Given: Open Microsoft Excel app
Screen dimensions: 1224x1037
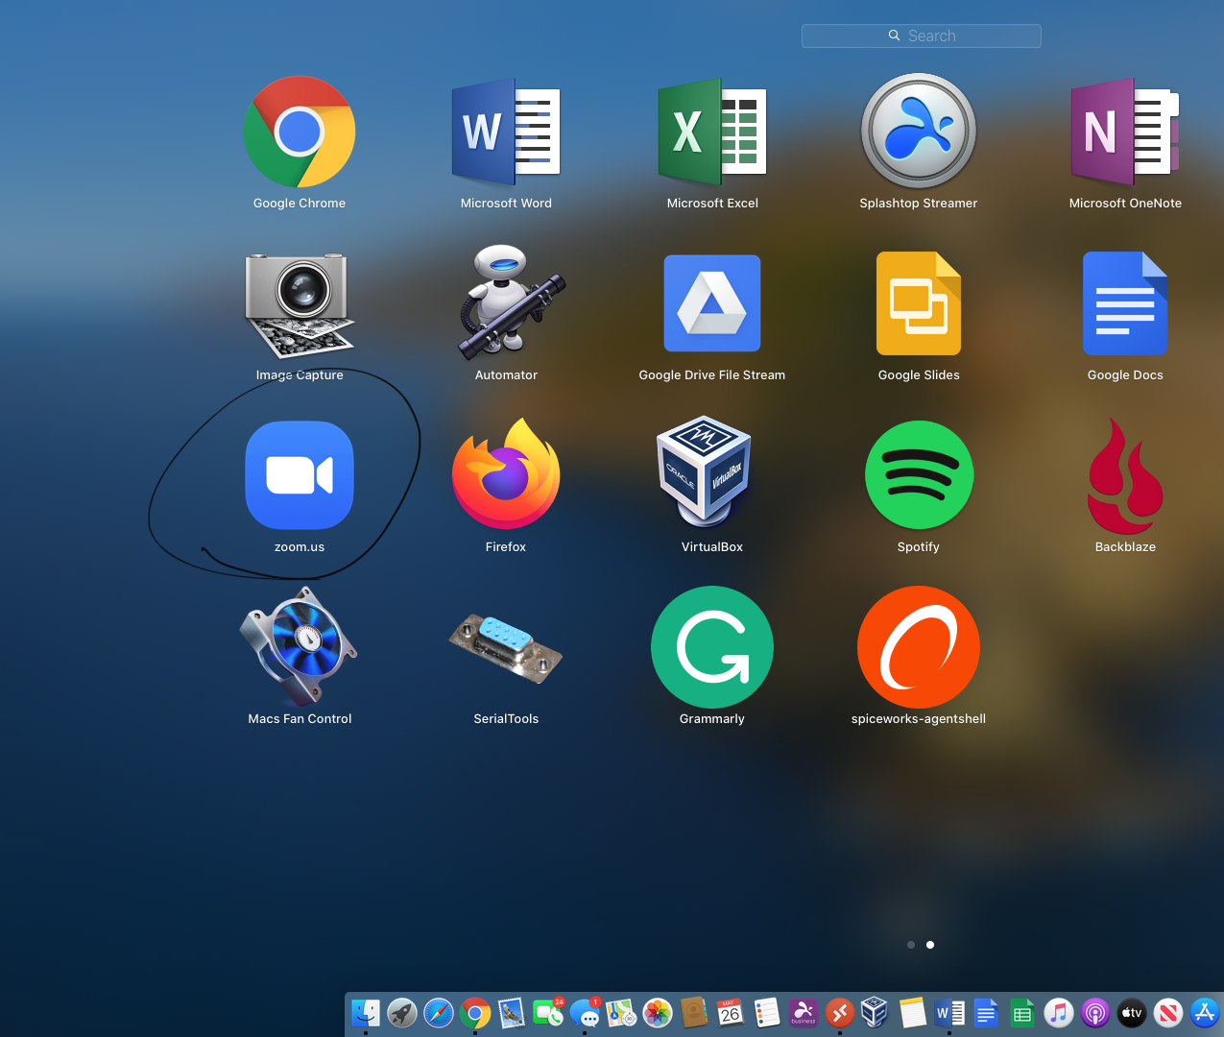Looking at the screenshot, I should [x=712, y=133].
